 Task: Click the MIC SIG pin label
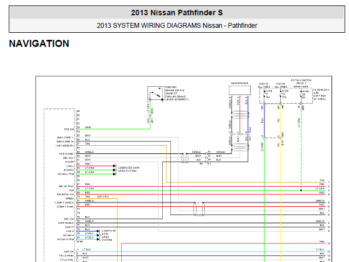pyautogui.click(x=69, y=219)
